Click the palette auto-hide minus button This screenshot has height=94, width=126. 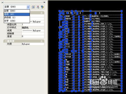[2, 2]
